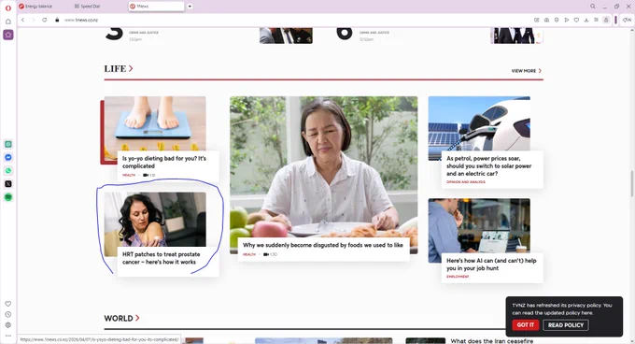This screenshot has height=344, width=635.
Task: Bookmark page with heart icon in address bar
Action: tap(576, 20)
